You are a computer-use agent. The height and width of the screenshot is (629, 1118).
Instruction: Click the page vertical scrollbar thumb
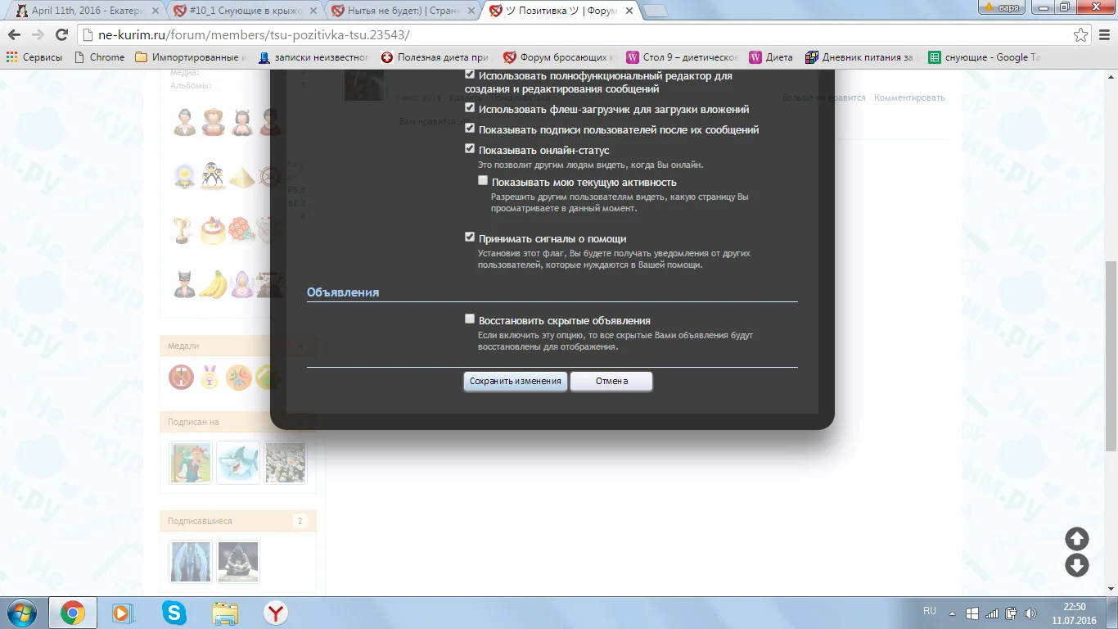point(1111,355)
